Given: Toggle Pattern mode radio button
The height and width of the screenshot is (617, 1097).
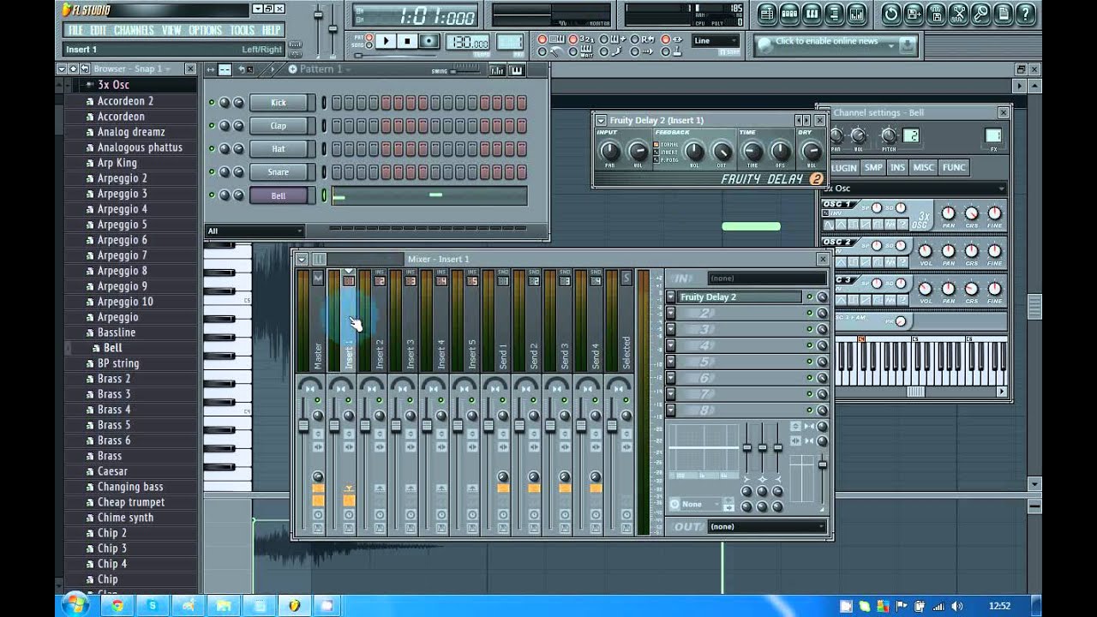Looking at the screenshot, I should pos(369,38).
